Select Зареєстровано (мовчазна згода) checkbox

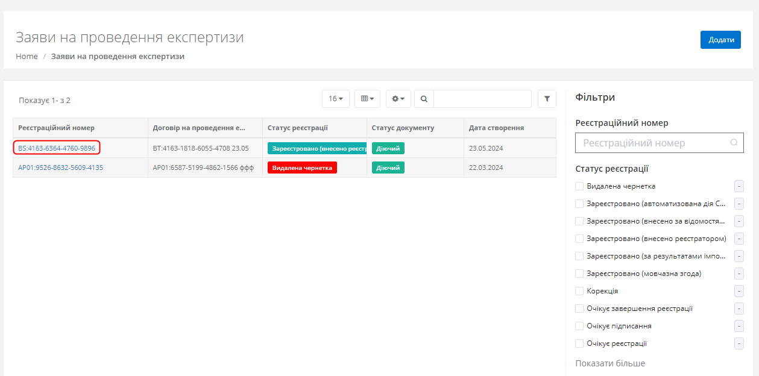point(579,274)
